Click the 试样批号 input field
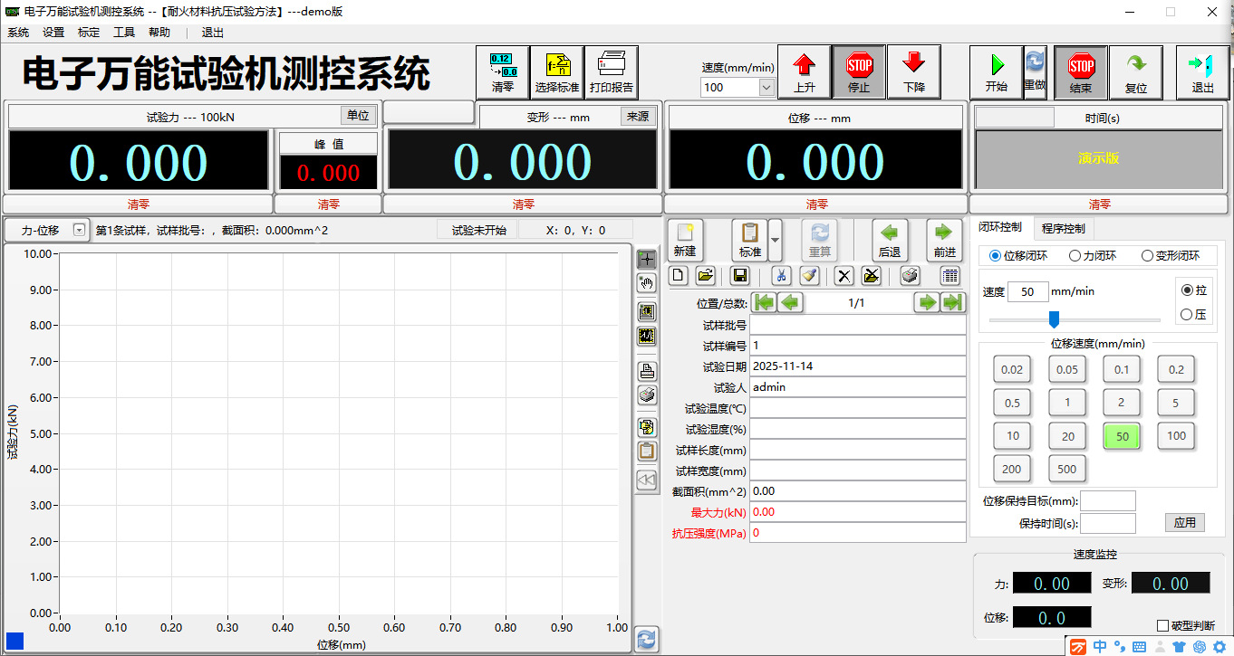Screen dimensions: 1234x656 [x=858, y=325]
